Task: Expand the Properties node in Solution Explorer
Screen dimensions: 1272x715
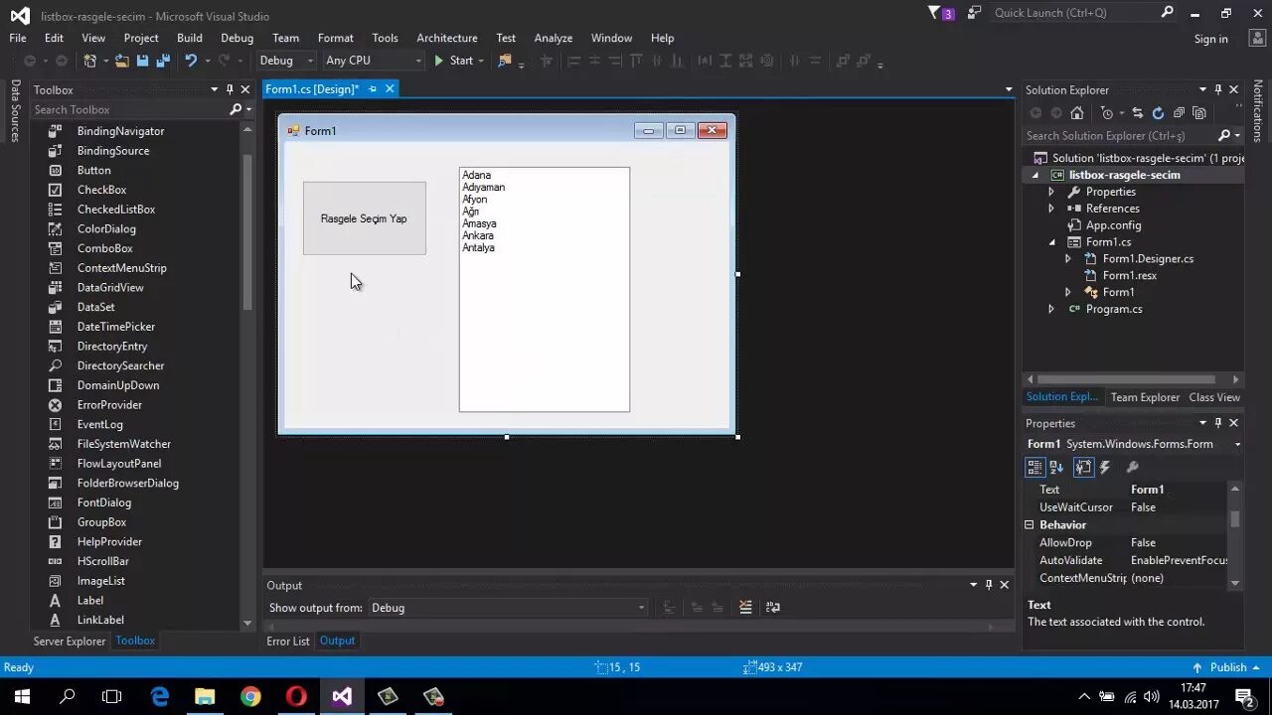Action: coord(1051,192)
